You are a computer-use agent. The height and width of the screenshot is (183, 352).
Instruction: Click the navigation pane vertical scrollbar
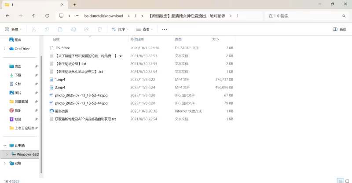[41, 110]
